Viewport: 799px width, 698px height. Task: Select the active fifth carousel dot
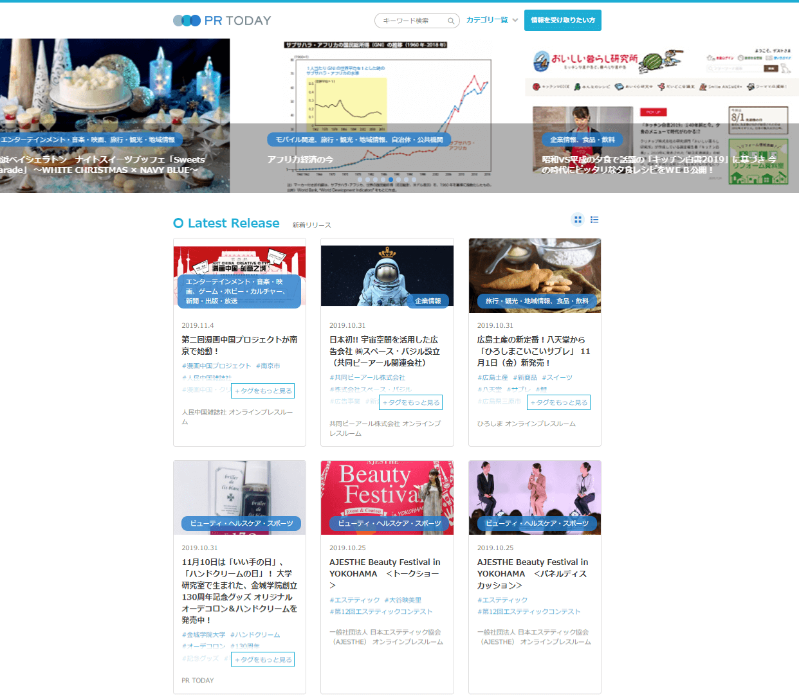click(390, 180)
